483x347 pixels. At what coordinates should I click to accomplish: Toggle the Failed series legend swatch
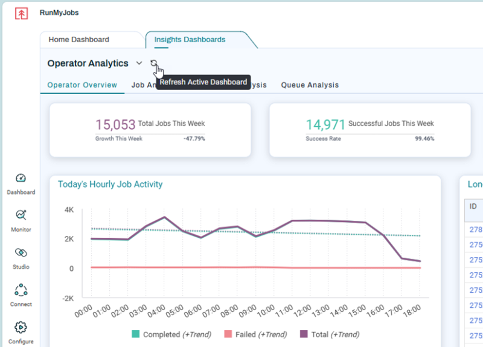click(x=228, y=334)
